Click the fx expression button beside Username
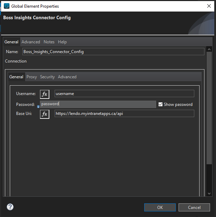This screenshot has height=217, width=216. (x=44, y=94)
